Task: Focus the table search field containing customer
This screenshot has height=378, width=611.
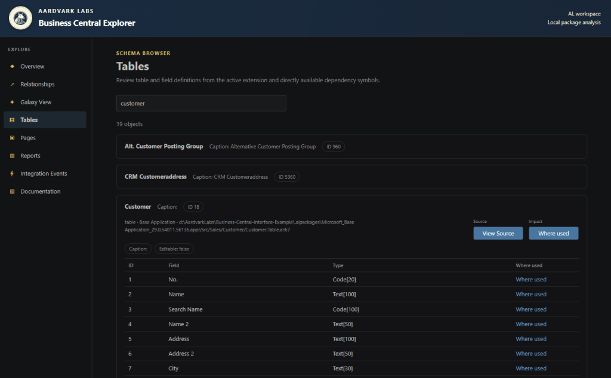Action: point(201,103)
